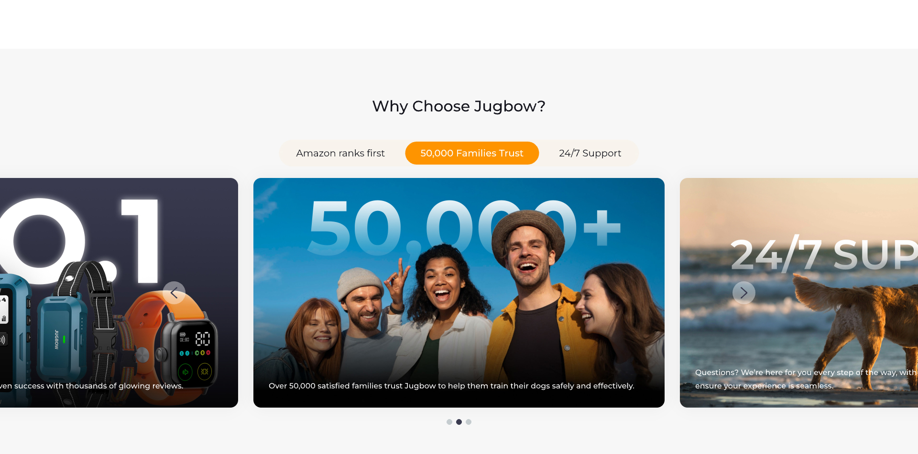
Task: Click the previous slide arrow
Action: (x=174, y=293)
